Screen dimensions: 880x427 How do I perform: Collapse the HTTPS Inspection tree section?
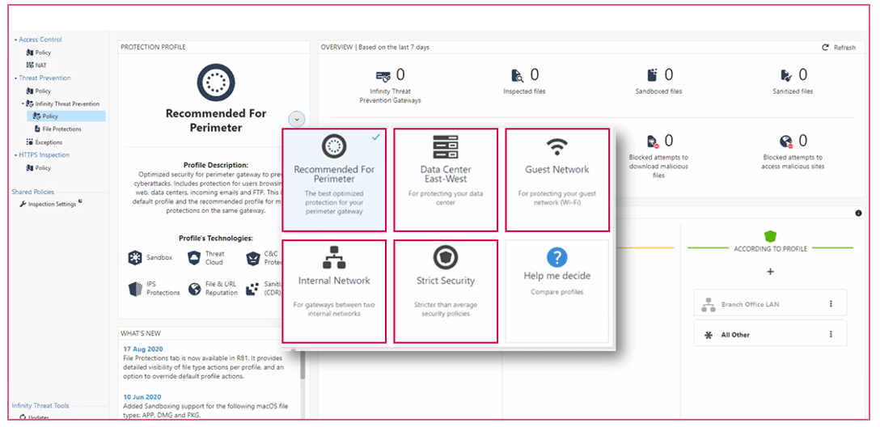(15, 155)
